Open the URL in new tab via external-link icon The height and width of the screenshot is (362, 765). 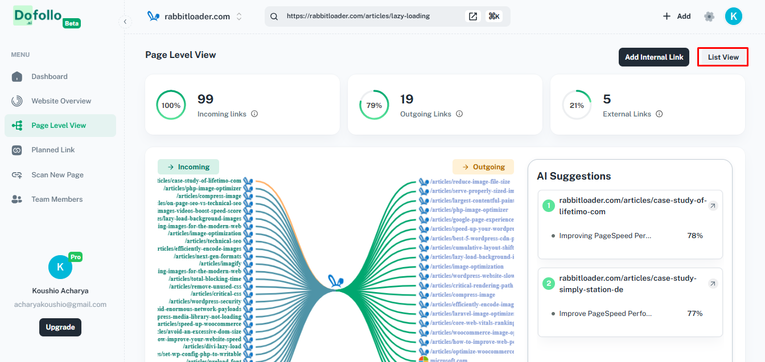(x=473, y=16)
